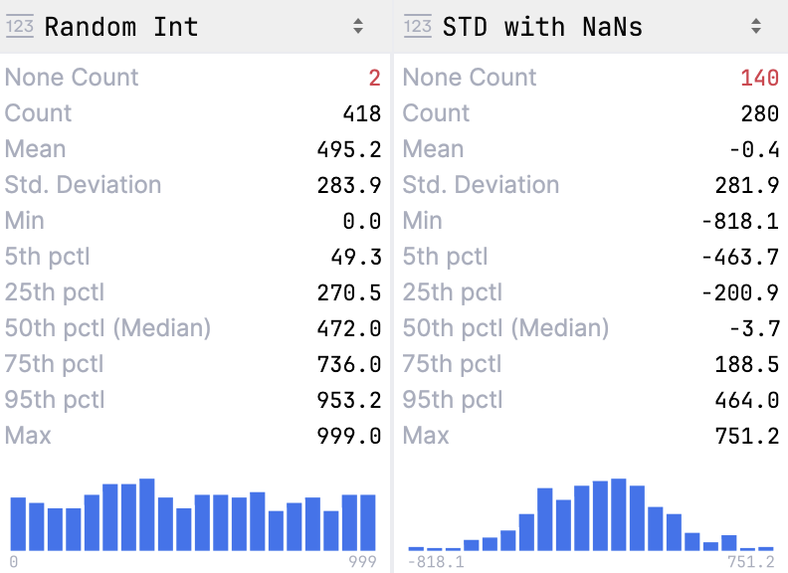Click the Random Int Max value 999.0
The width and height of the screenshot is (788, 573).
click(348, 436)
